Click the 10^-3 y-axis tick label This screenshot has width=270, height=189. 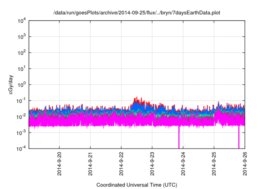21,133
